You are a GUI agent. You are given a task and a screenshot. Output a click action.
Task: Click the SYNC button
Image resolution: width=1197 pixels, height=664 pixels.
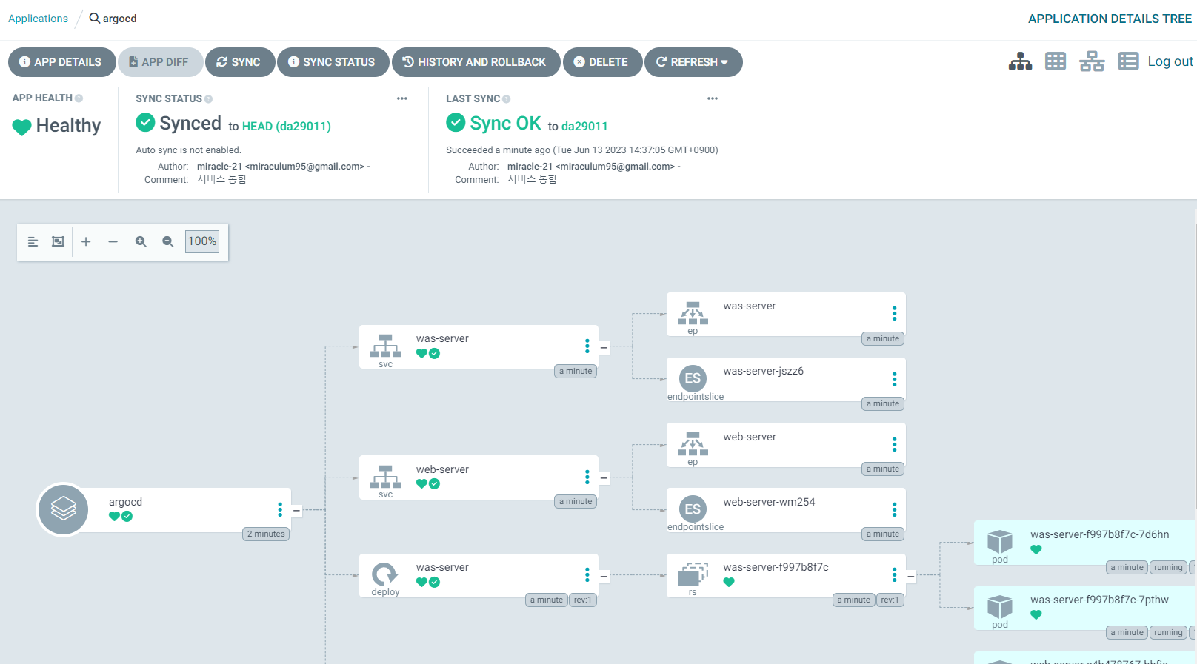239,62
